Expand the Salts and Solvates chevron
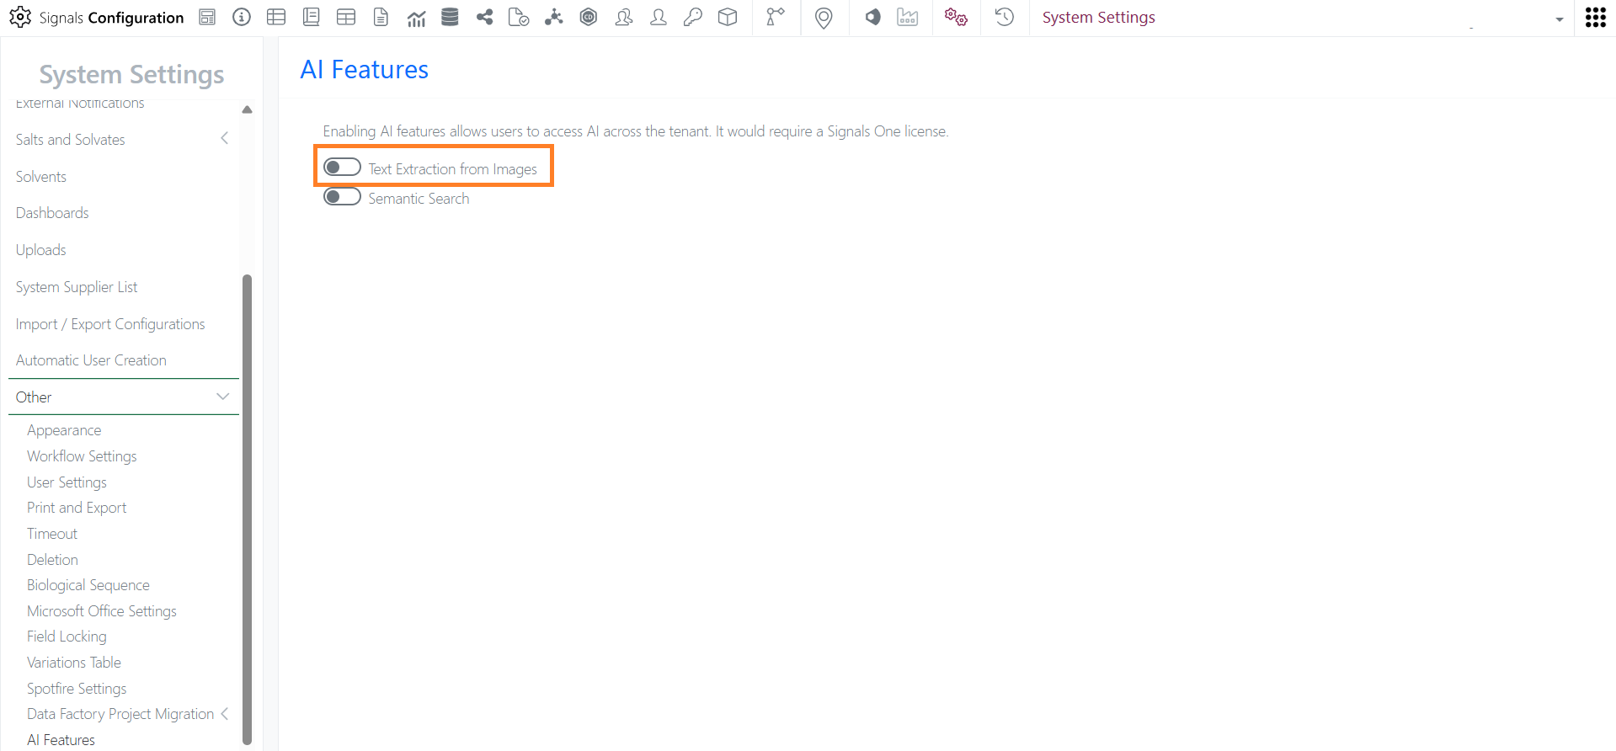The image size is (1616, 751). point(225,138)
